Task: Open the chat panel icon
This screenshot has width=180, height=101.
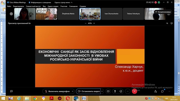Action: [x=162, y=91]
